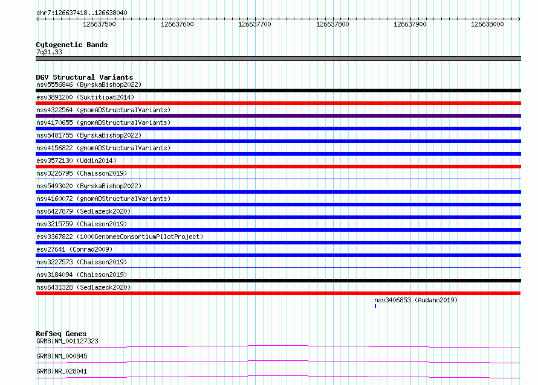This screenshot has width=538, height=385.
Task: Click the red bar under esv3572130
Action: [278, 167]
